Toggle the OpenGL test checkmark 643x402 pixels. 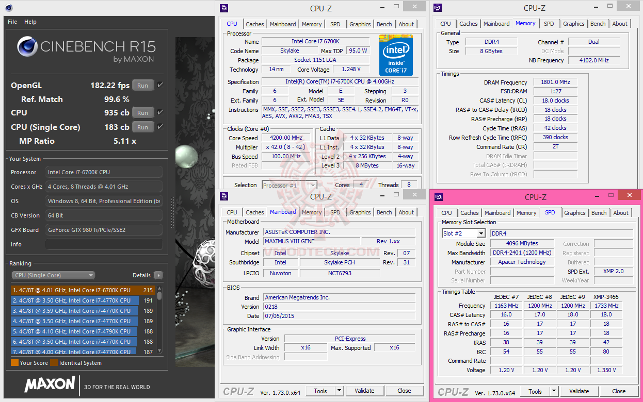click(x=160, y=85)
